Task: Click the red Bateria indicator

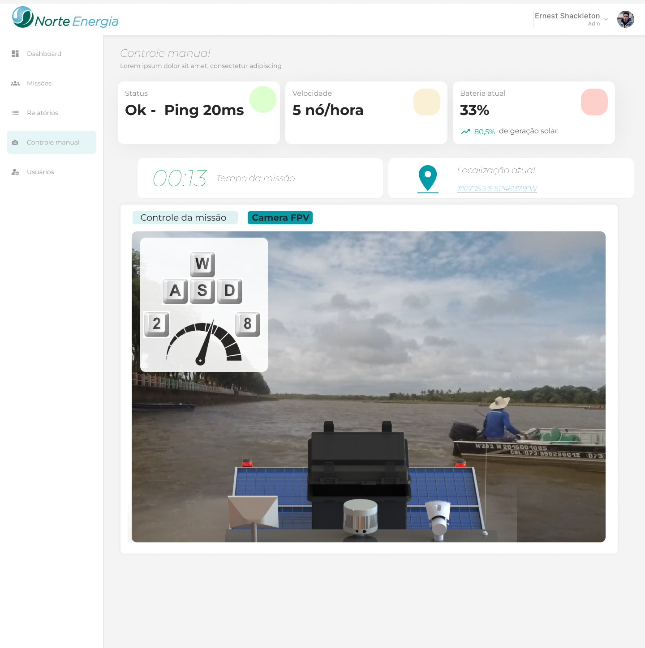Action: click(594, 102)
